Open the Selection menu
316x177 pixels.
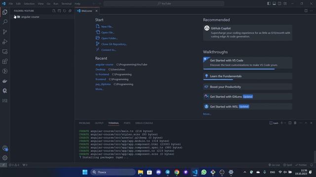pyautogui.click(x=29, y=3)
